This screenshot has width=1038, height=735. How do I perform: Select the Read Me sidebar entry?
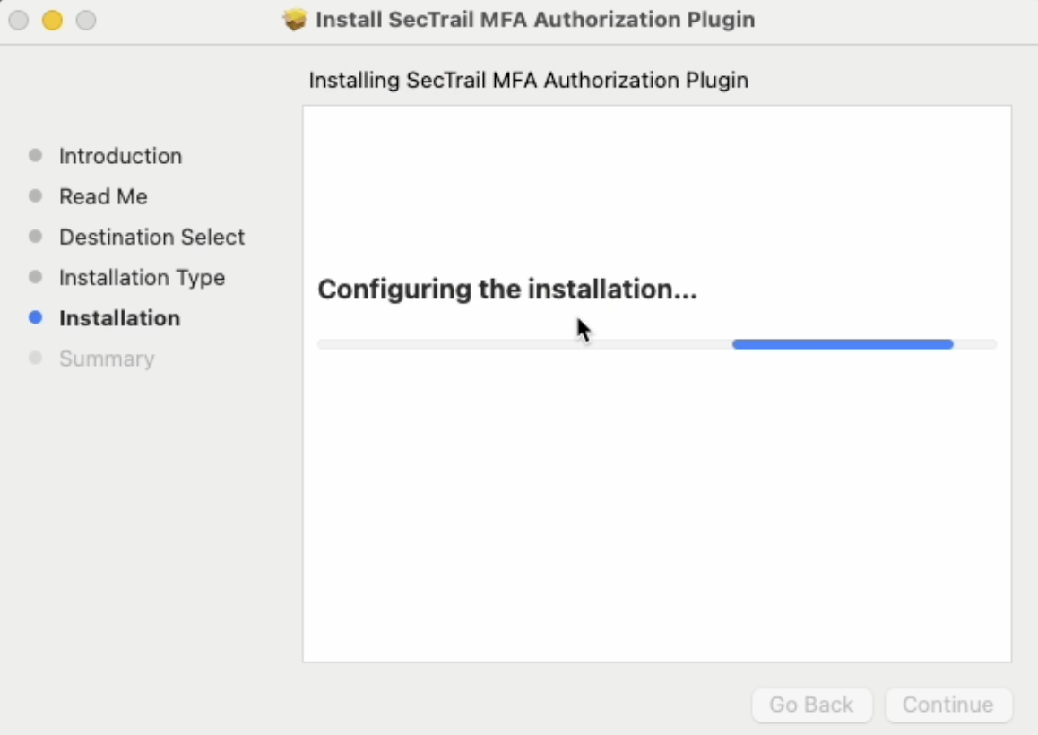point(103,195)
